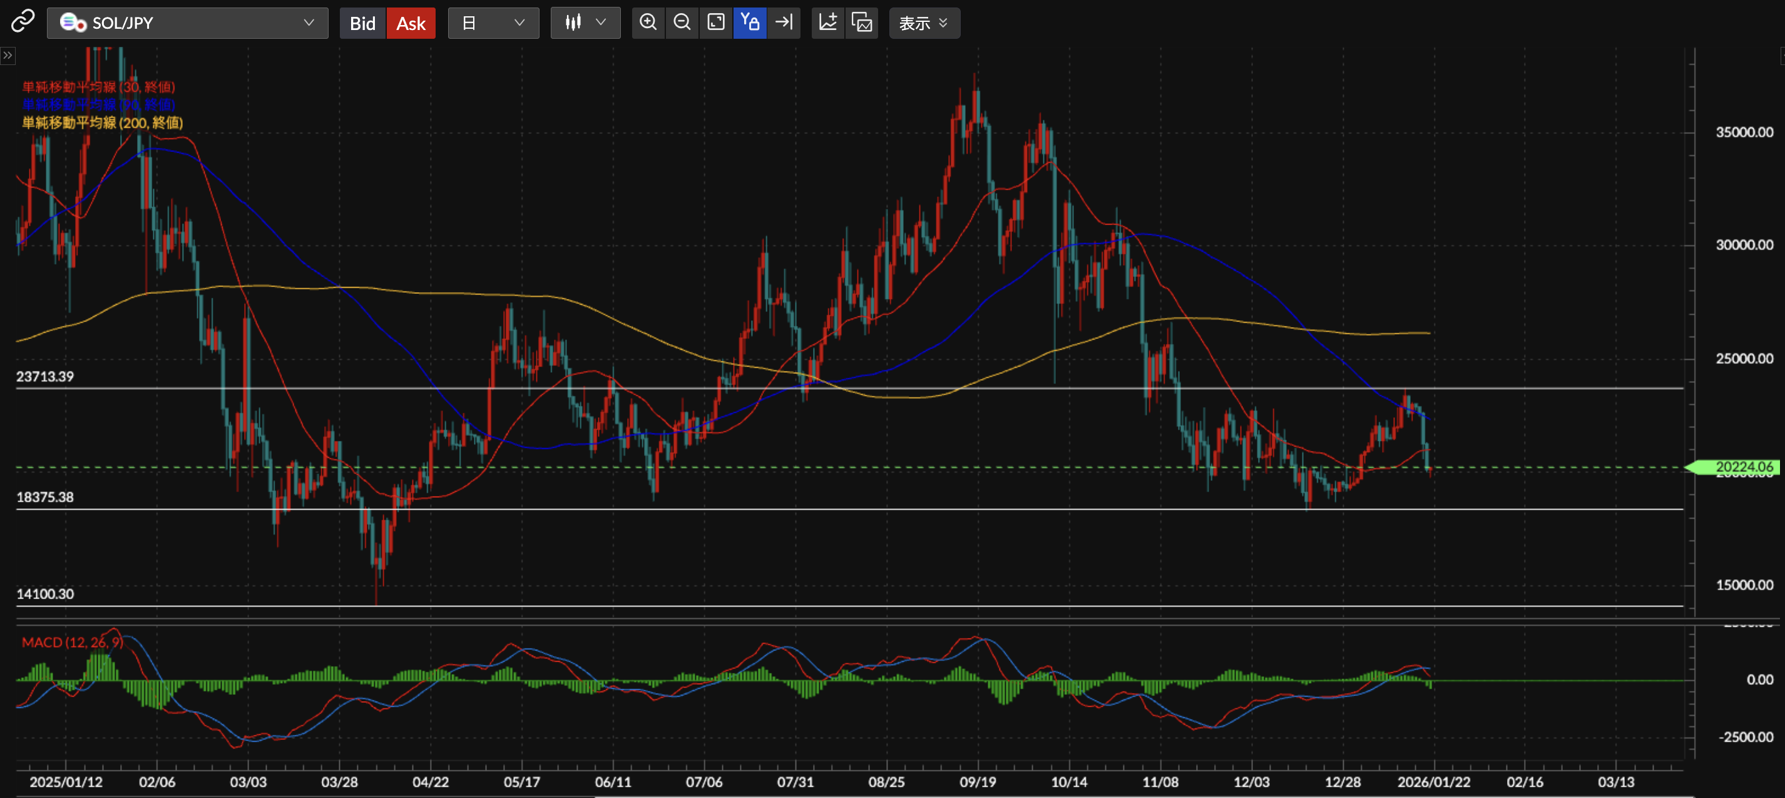Open the candlestick chart type dropdown

pyautogui.click(x=585, y=23)
